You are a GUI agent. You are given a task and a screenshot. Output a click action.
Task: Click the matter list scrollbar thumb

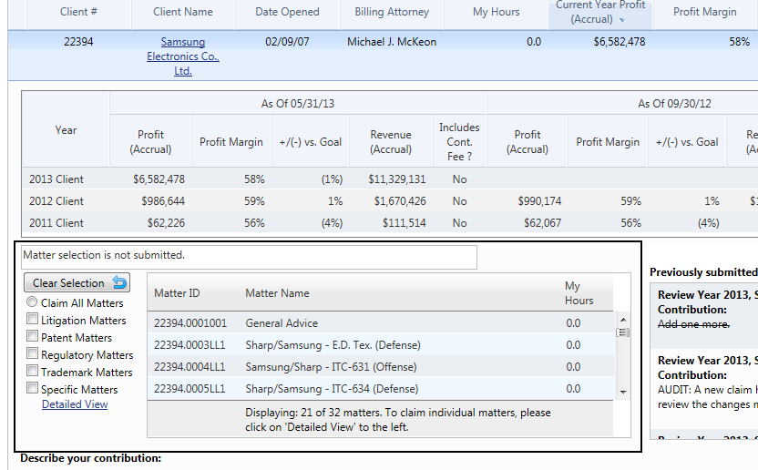[x=622, y=332]
